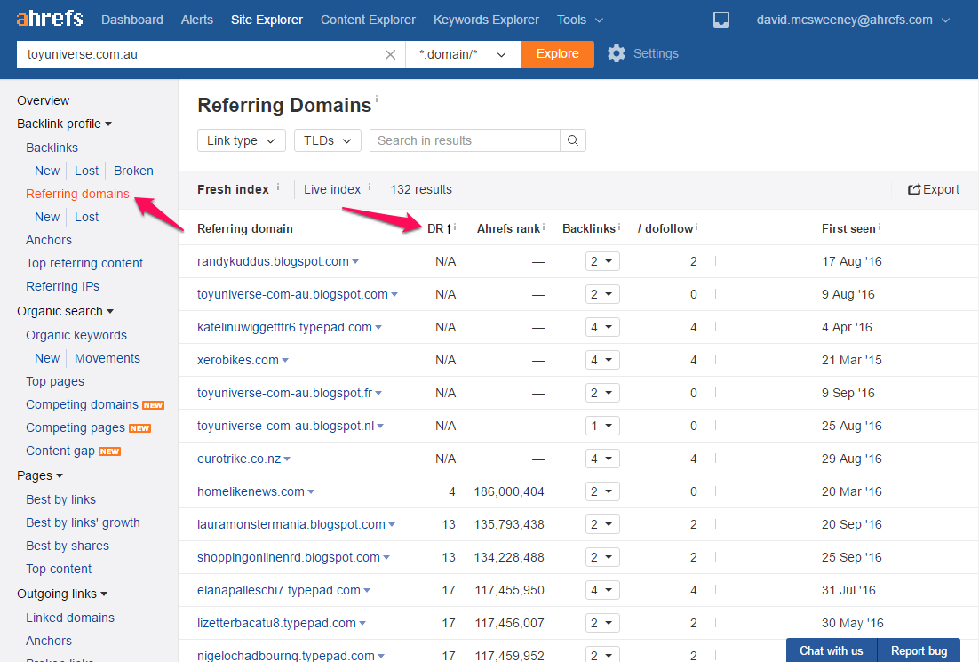Expand backlinks dropdown for homelikenews.com row
The width and height of the screenshot is (979, 662).
[602, 492]
